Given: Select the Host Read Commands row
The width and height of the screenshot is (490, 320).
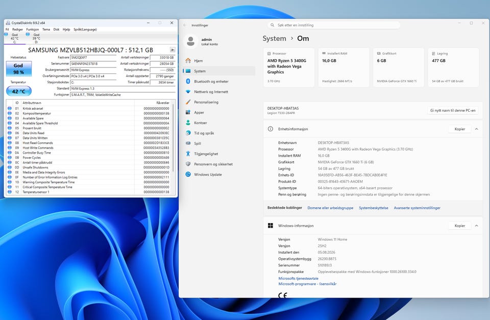Looking at the screenshot, I should 89,143.
